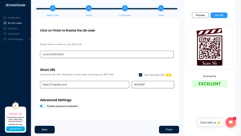Screen dimensions: 241x136
Task: Expand the CustomPages chevron
Action: click(30, 39)
